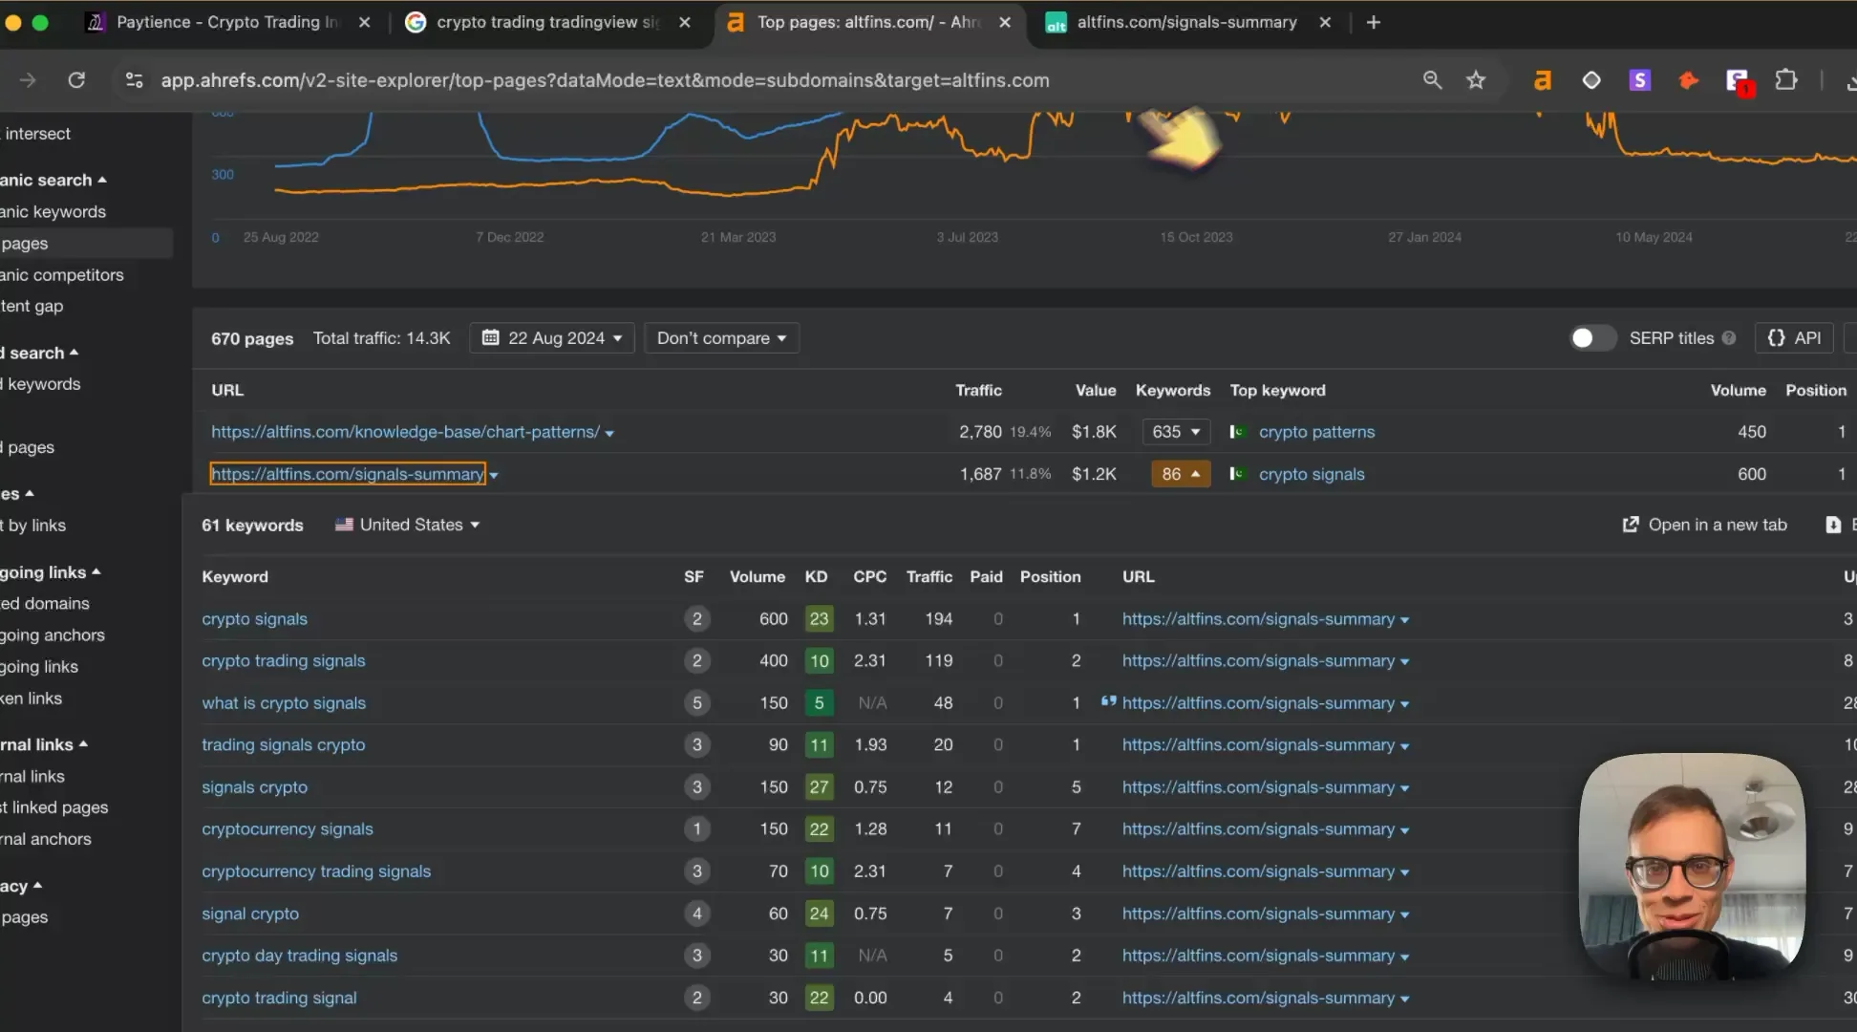This screenshot has height=1032, width=1857.
Task: Open the Don't compare dropdown
Action: point(721,338)
